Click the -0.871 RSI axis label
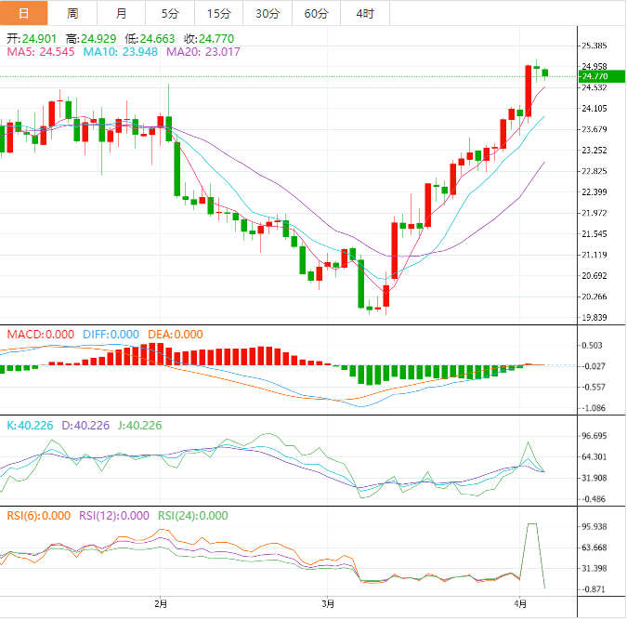The width and height of the screenshot is (627, 620). pyautogui.click(x=593, y=589)
